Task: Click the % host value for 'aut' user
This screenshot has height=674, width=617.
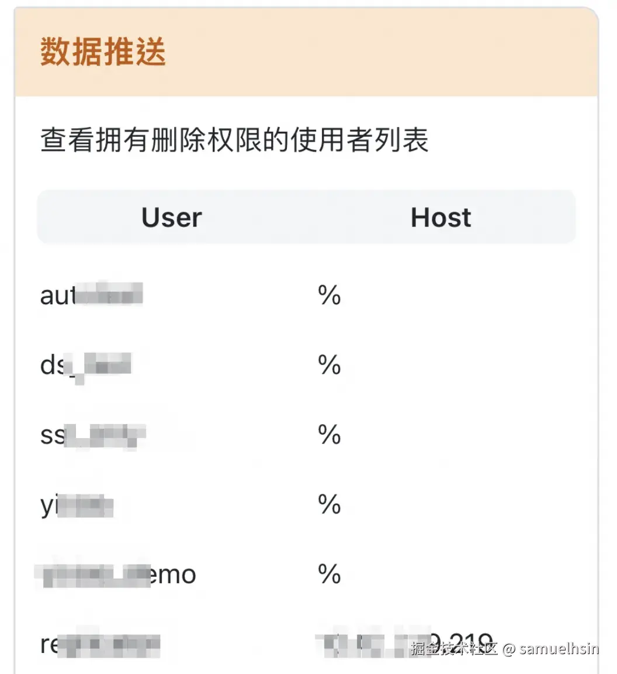Action: (330, 295)
